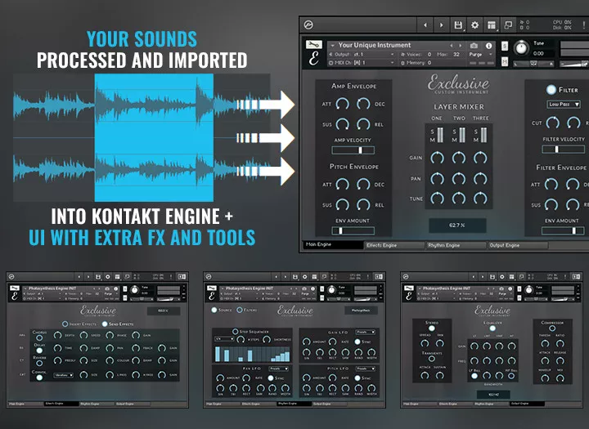Click gear icon in the Send Effects window toolbar
The height and width of the screenshot is (429, 589).
(x=108, y=277)
